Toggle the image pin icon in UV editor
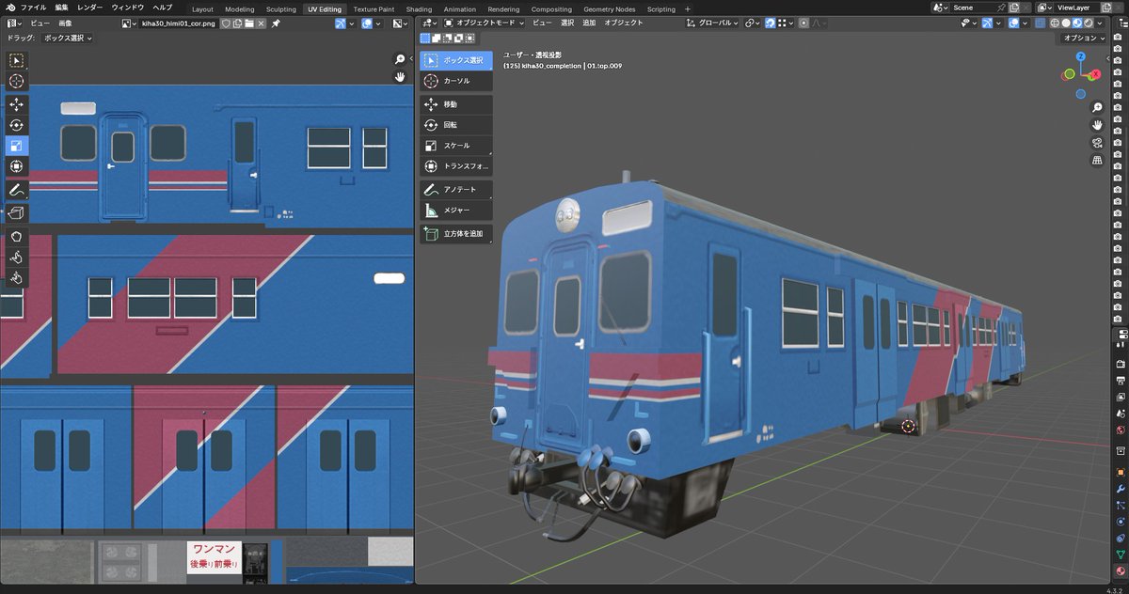1129x594 pixels. [276, 23]
